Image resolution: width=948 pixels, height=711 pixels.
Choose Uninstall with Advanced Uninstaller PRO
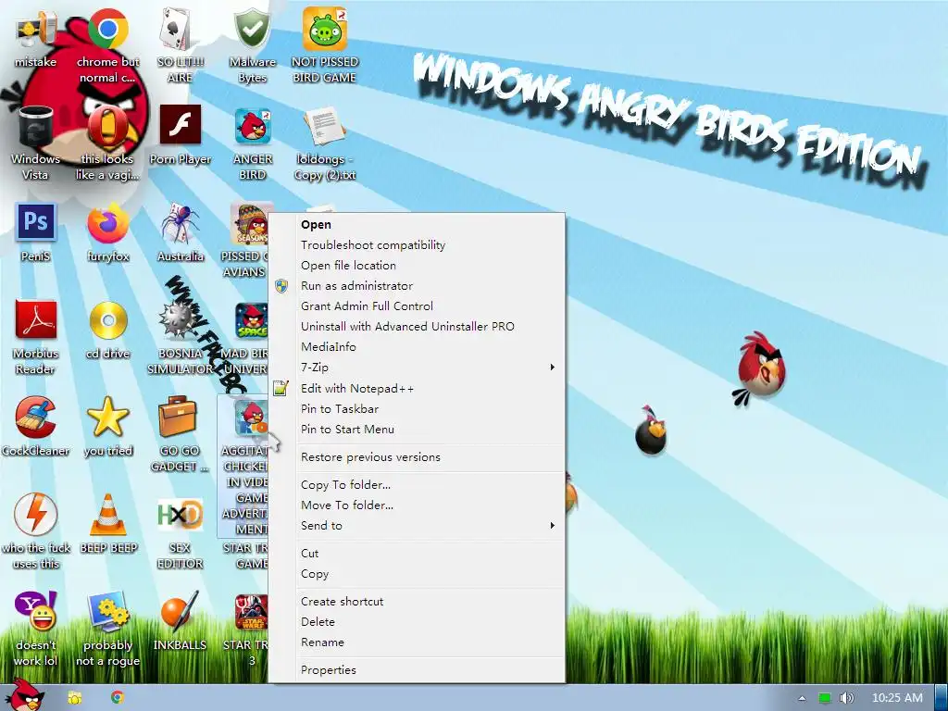417,327
